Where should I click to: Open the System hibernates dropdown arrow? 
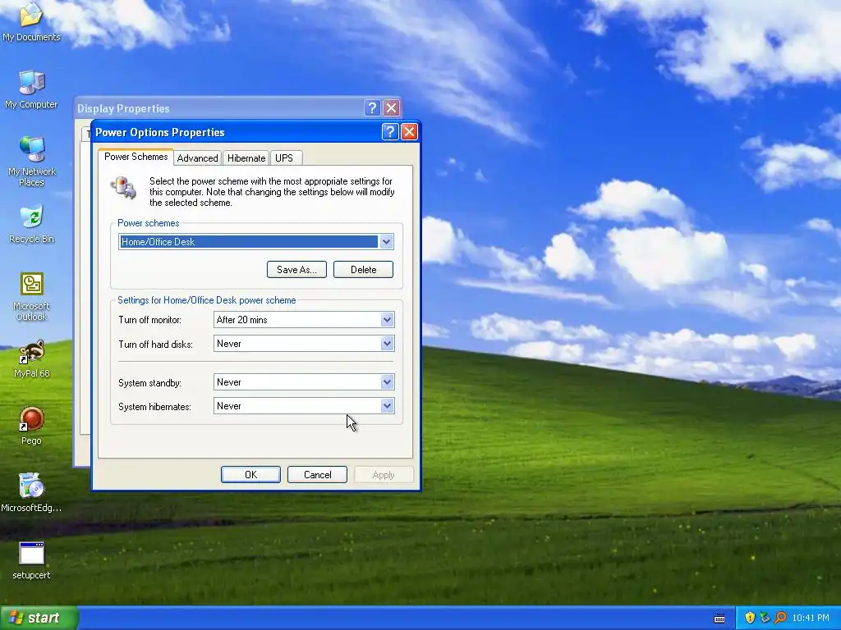click(x=387, y=405)
